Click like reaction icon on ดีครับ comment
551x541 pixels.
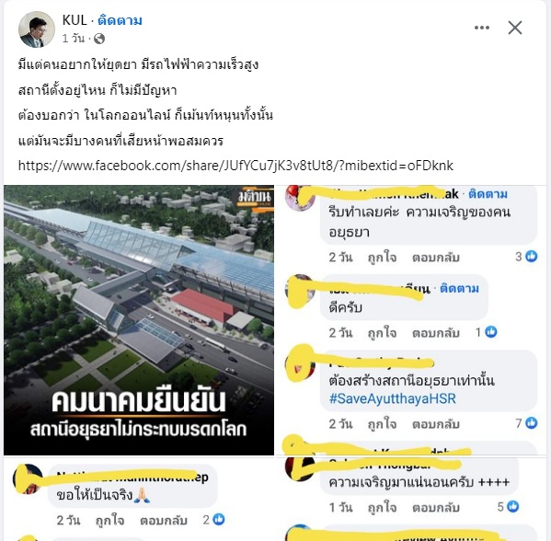coord(491,331)
